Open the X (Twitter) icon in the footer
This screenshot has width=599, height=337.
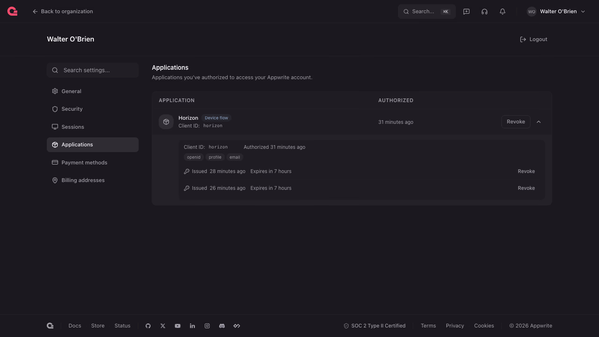coord(163,326)
